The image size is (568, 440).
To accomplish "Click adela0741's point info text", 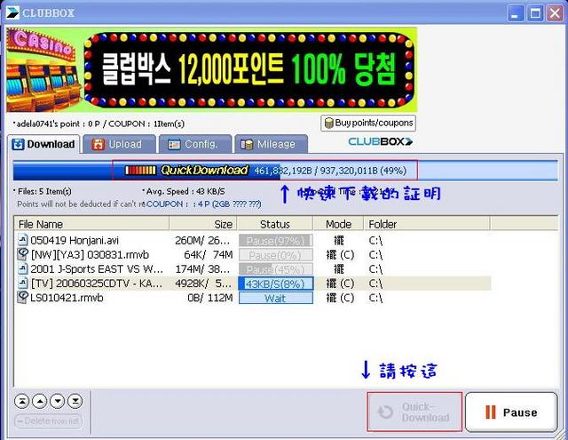I will [x=99, y=124].
